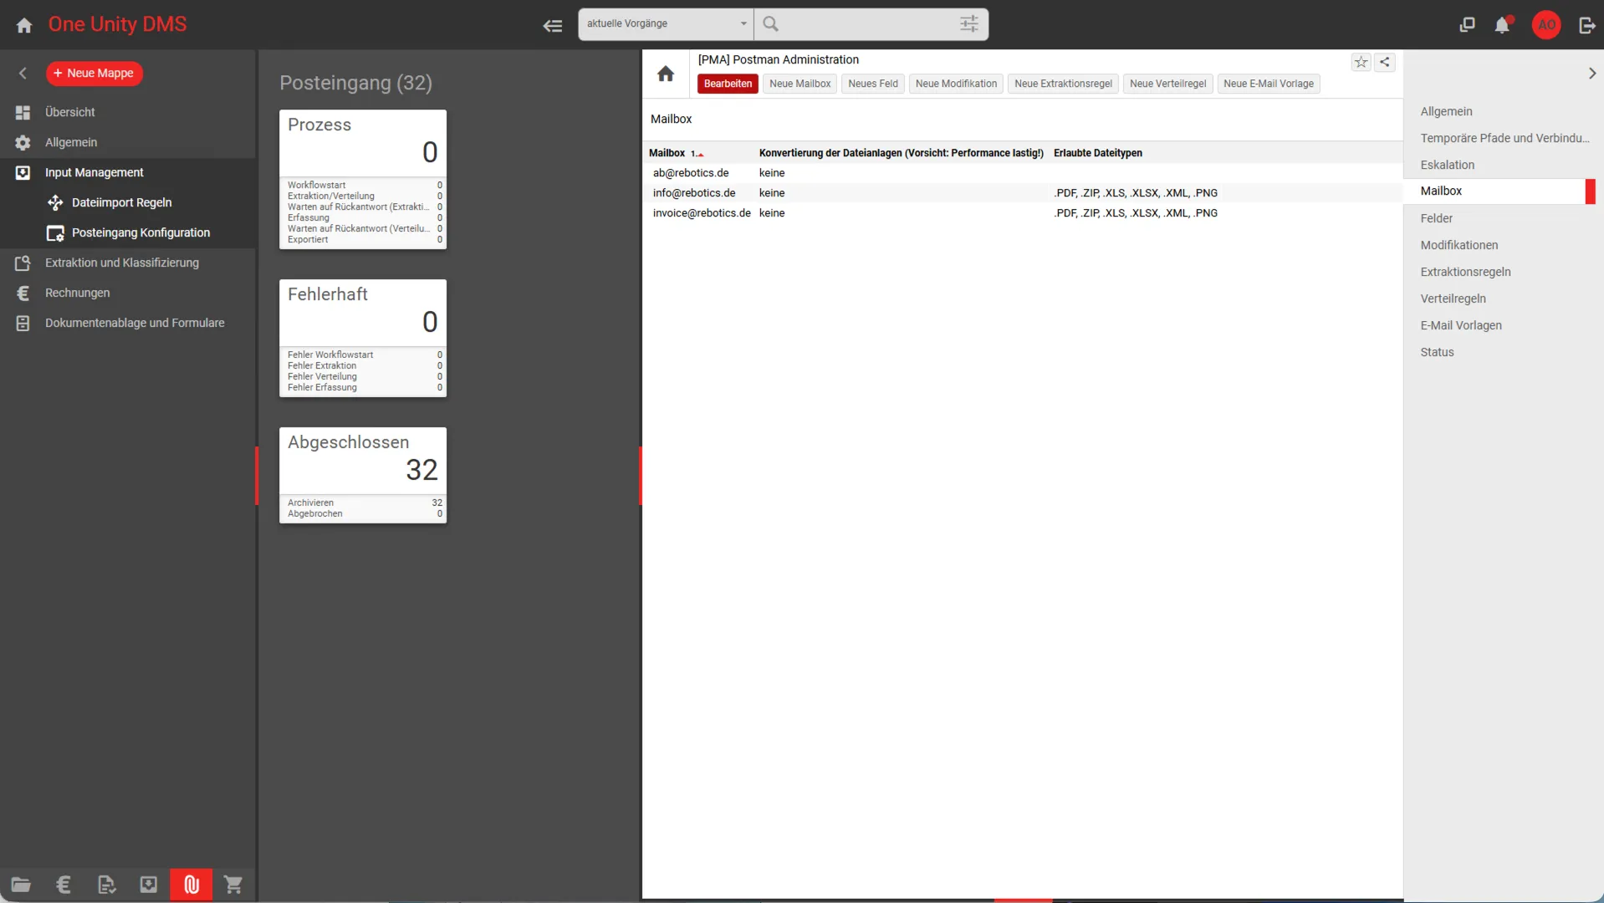Open the euro icon in the bottom bar

tap(64, 885)
